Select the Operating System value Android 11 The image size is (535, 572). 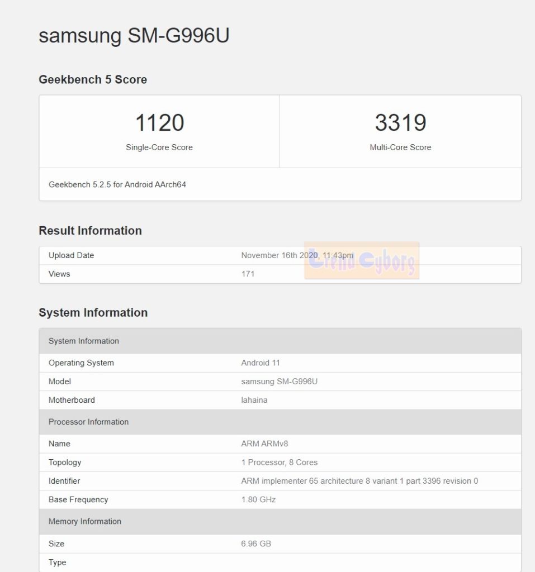(261, 363)
